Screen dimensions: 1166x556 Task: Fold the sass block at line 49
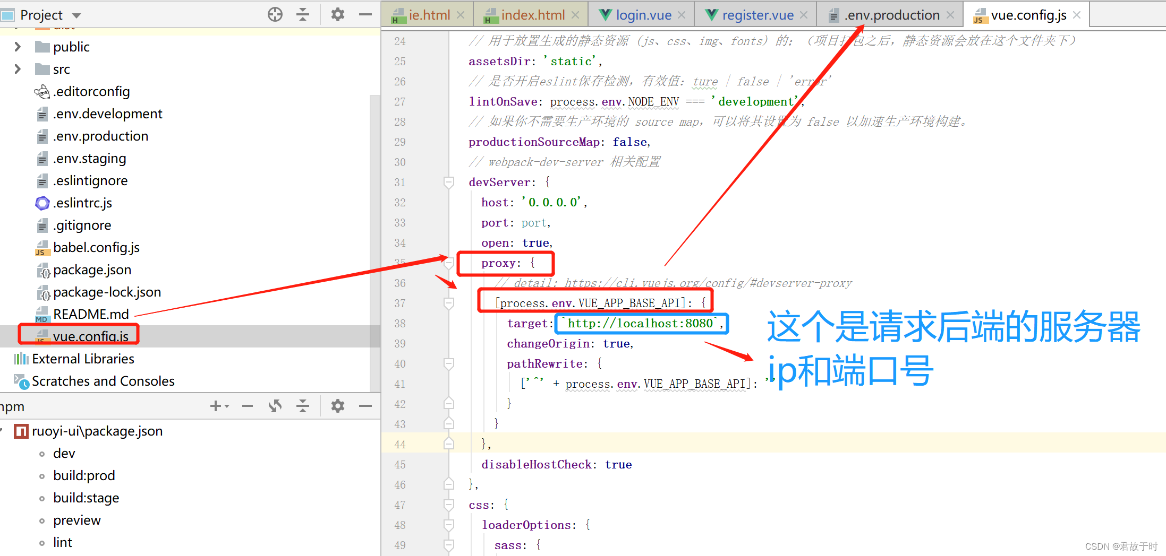[449, 545]
